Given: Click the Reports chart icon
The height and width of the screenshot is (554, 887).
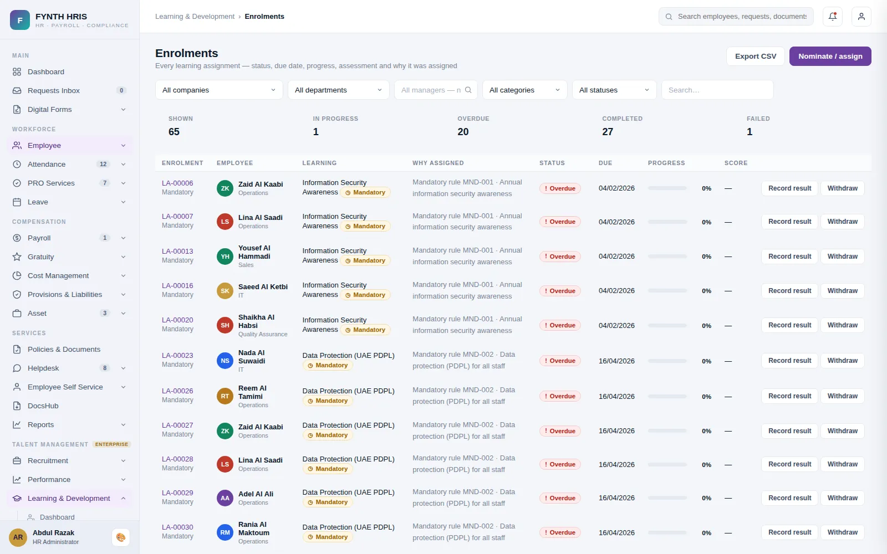Looking at the screenshot, I should pos(17,425).
